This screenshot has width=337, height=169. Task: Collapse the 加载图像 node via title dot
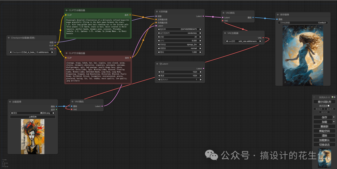pyautogui.click(x=10, y=102)
